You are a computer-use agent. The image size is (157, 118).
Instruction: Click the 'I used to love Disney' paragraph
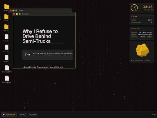(43, 67)
